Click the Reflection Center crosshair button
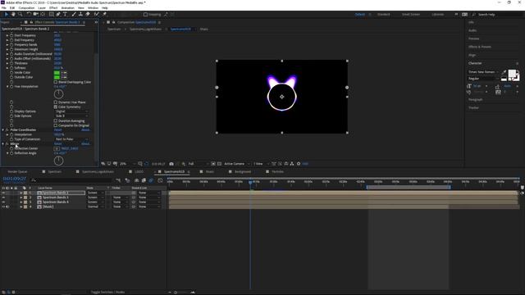525x295 pixels. tap(57, 148)
